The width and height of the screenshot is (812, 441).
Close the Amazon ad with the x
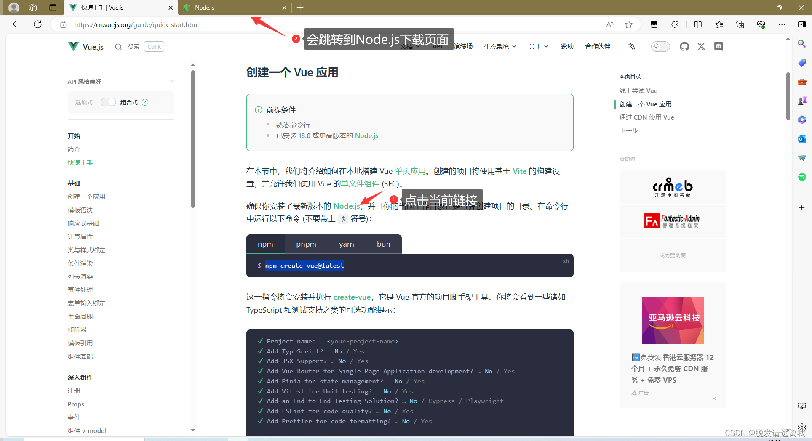coord(714,398)
